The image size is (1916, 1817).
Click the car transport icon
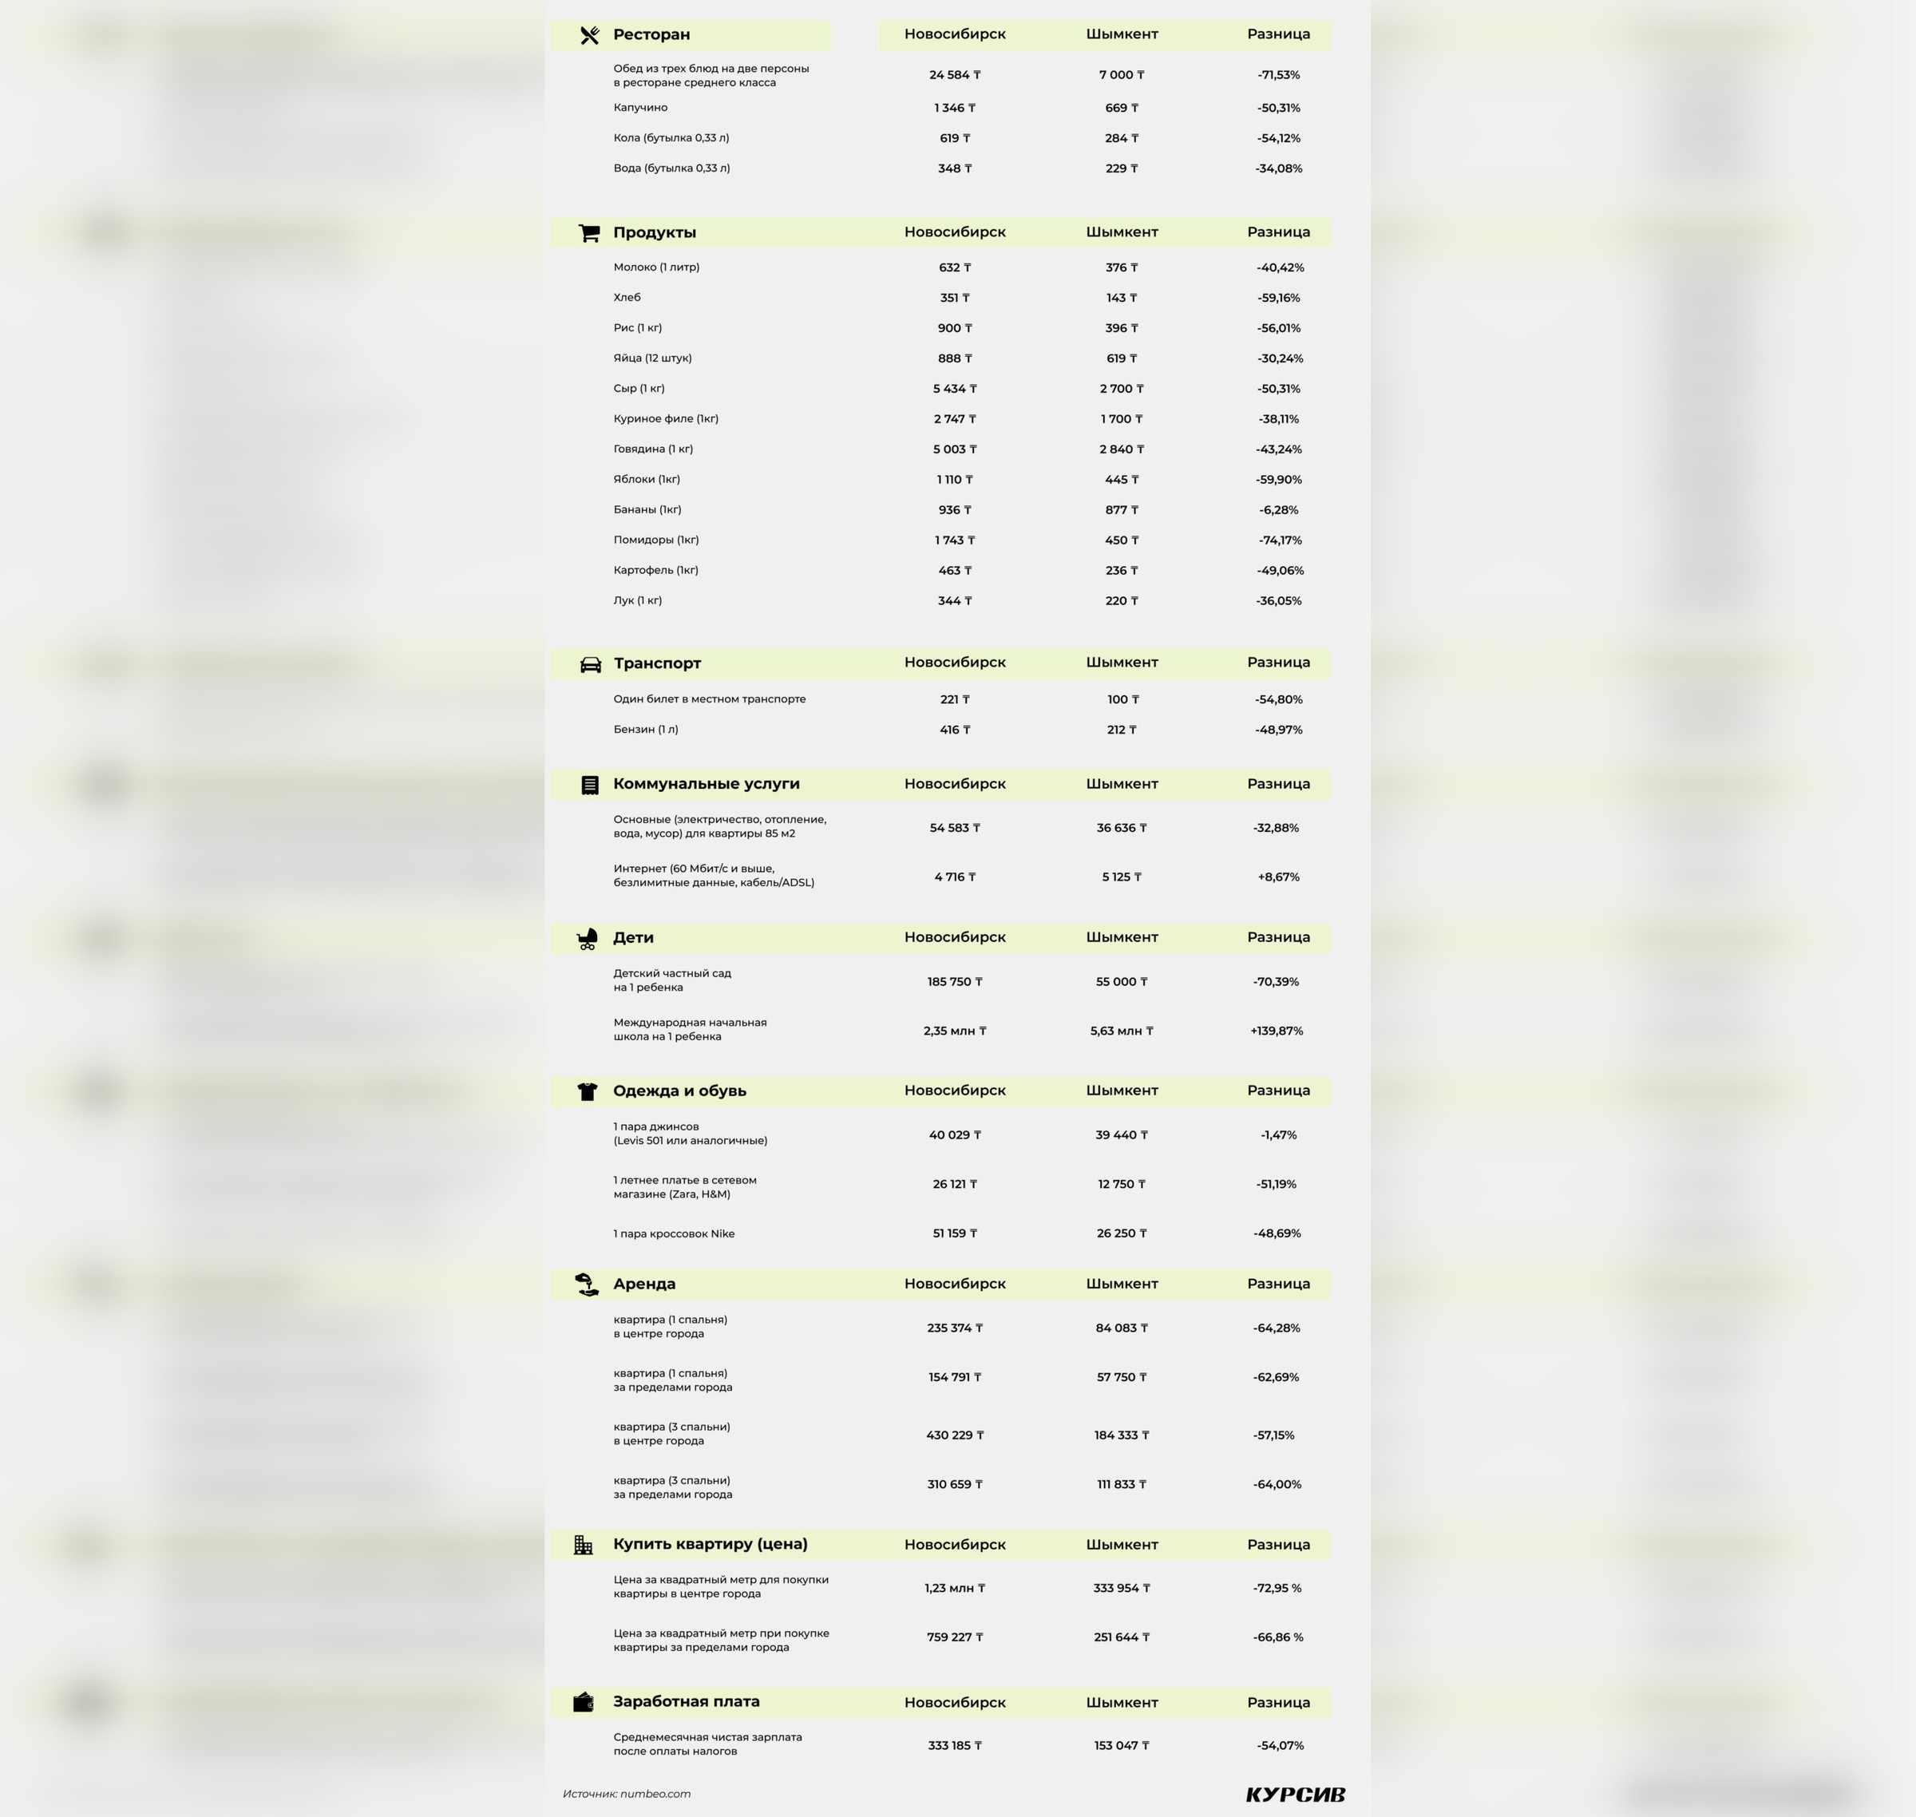coord(586,663)
